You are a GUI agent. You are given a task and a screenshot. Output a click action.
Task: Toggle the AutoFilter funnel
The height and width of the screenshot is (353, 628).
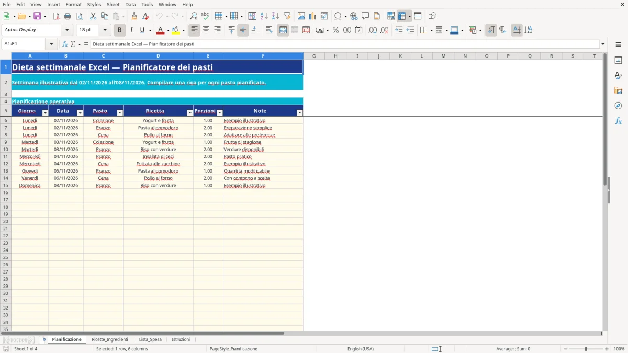pos(287,16)
